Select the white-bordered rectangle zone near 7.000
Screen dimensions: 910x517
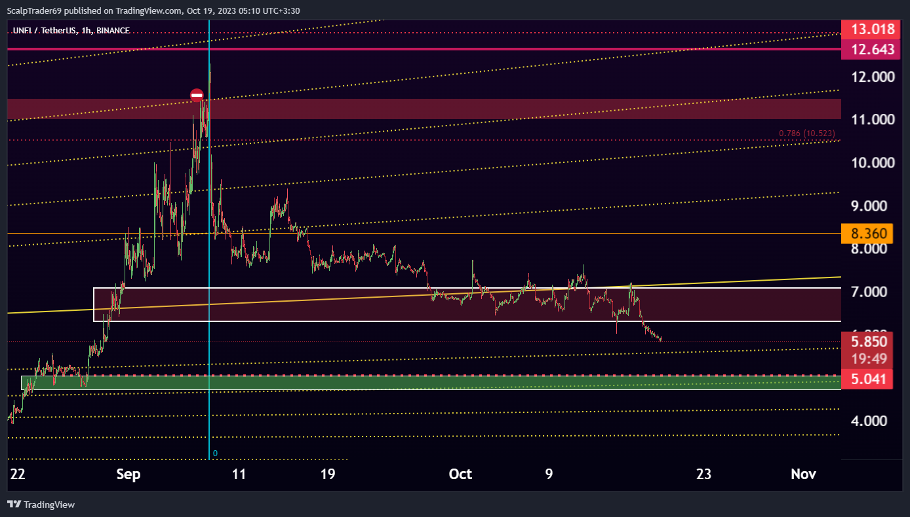click(467, 304)
